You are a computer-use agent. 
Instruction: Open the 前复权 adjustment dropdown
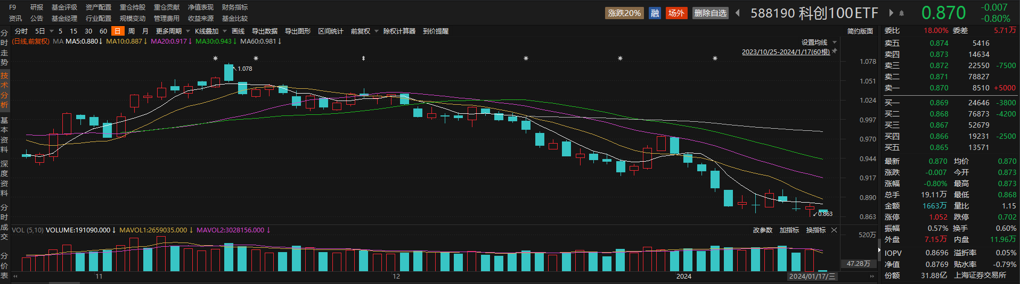click(x=364, y=31)
